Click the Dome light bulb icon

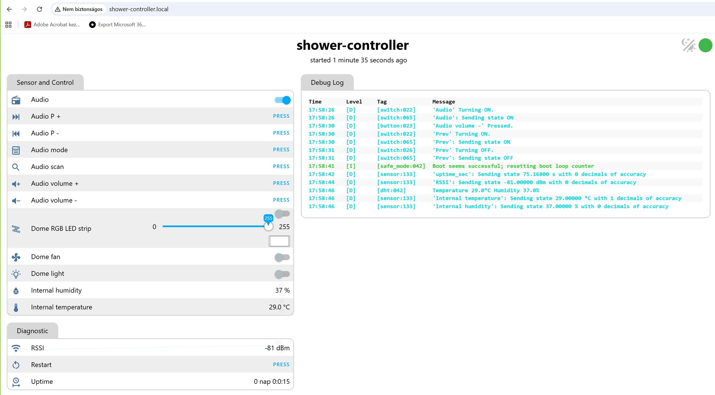click(16, 274)
